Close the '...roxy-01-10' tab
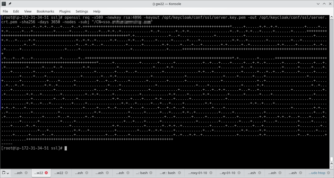This screenshot has width=334, height=178. (211, 173)
